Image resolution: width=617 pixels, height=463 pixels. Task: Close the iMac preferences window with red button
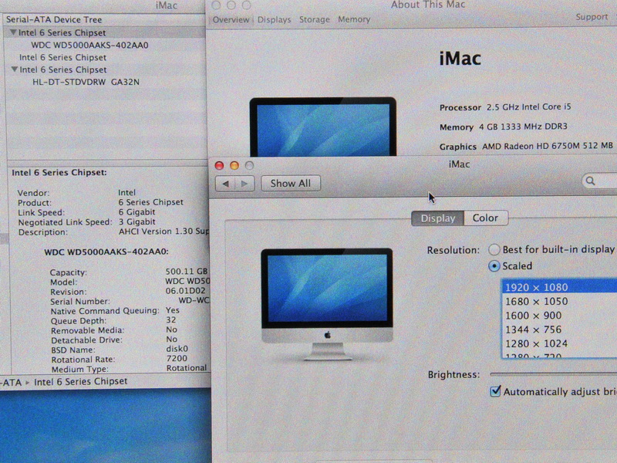click(219, 165)
